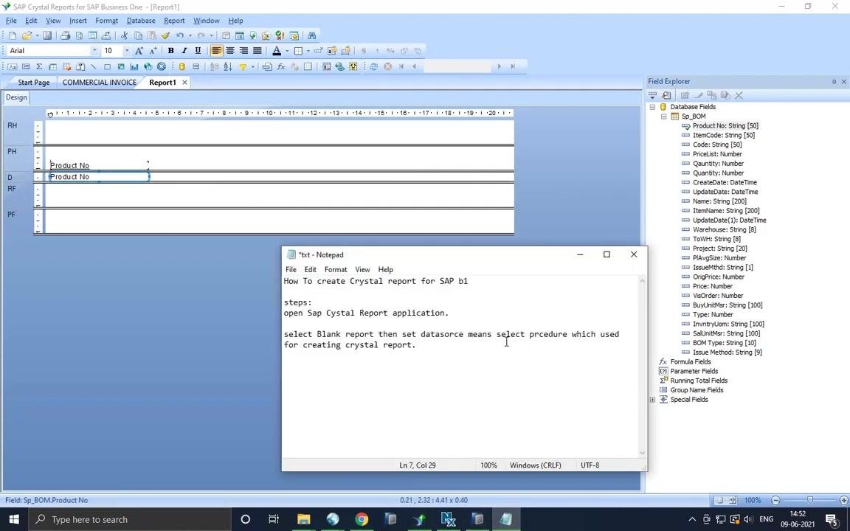
Task: Open the font color dropdown arrow
Action: [287, 51]
